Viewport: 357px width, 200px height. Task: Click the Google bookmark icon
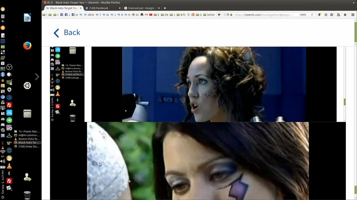coord(189,15)
